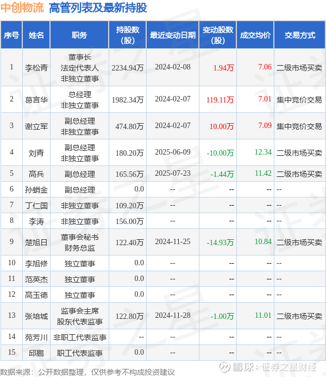Click the name 李松青
The width and height of the screenshot is (326, 377).
[x=36, y=68]
